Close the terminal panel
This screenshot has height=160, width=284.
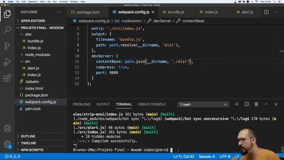(x=276, y=104)
